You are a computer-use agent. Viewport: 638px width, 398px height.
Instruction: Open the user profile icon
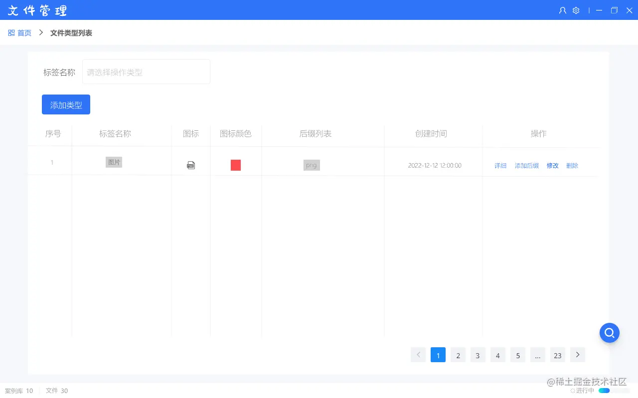coord(563,10)
